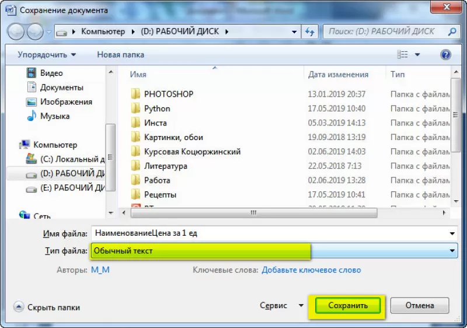
Task: Click the Forward navigation arrow
Action: point(35,32)
